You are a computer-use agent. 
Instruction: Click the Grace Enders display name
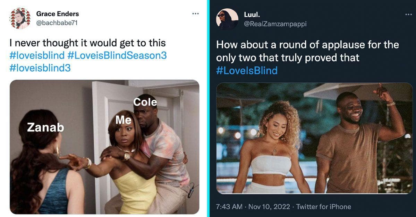pyautogui.click(x=58, y=13)
